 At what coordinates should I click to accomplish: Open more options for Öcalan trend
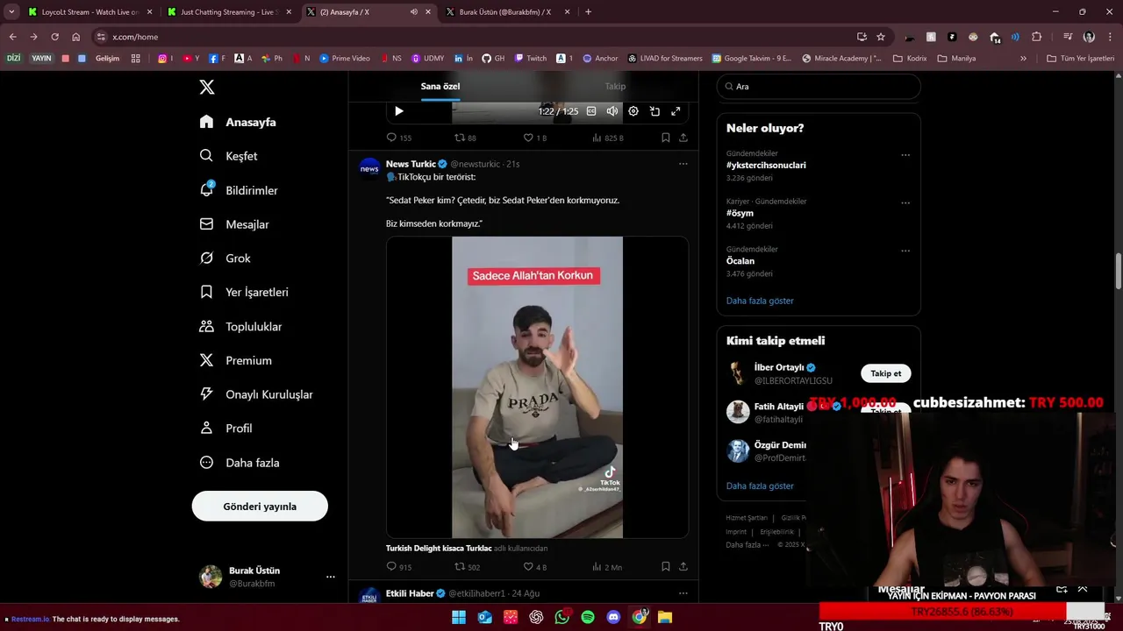(905, 251)
